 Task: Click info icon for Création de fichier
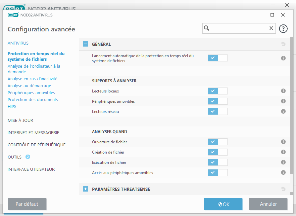coord(283,152)
